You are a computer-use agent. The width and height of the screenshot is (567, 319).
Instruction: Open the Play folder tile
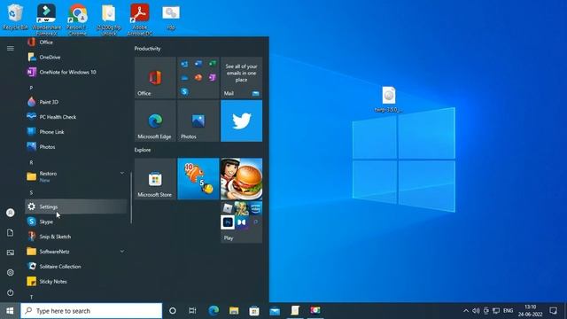tap(241, 222)
